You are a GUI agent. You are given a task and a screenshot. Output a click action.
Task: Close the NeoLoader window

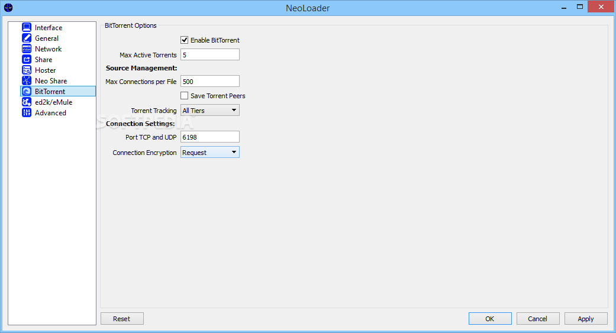(x=601, y=7)
